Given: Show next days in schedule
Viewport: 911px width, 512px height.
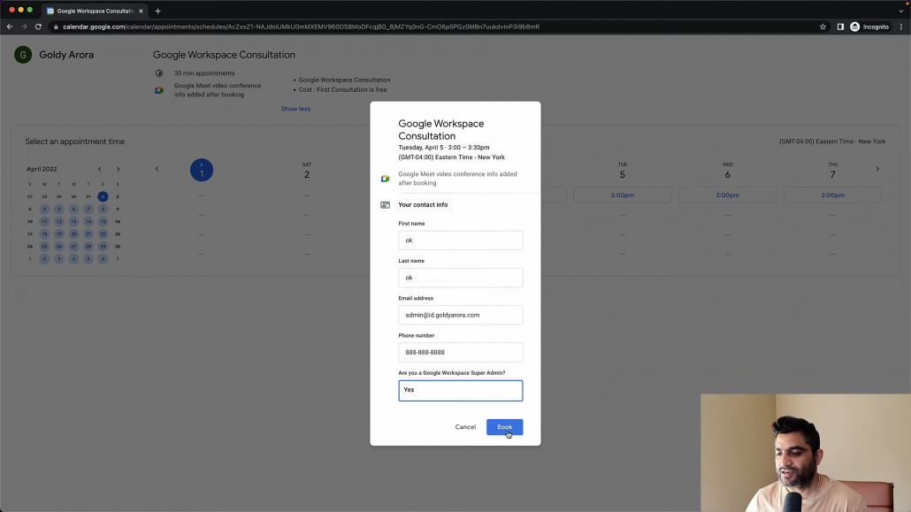Looking at the screenshot, I should (877, 169).
